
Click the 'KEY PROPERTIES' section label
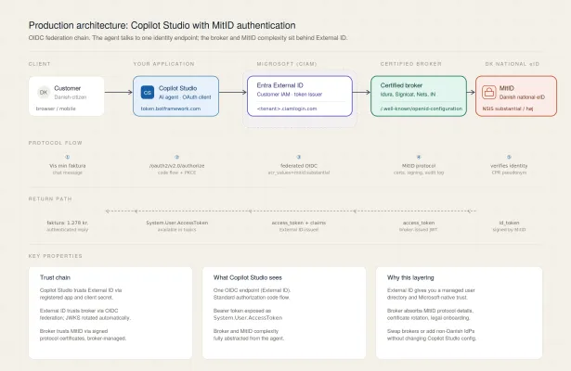(56, 256)
